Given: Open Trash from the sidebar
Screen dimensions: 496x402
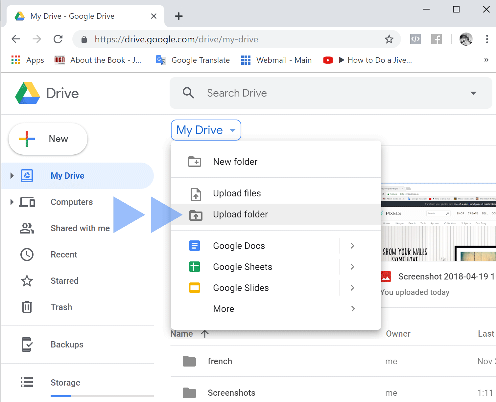Looking at the screenshot, I should pyautogui.click(x=61, y=307).
